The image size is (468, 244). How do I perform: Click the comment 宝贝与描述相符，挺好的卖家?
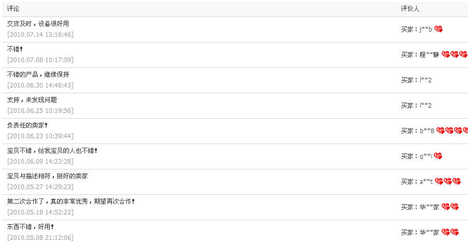click(x=48, y=176)
